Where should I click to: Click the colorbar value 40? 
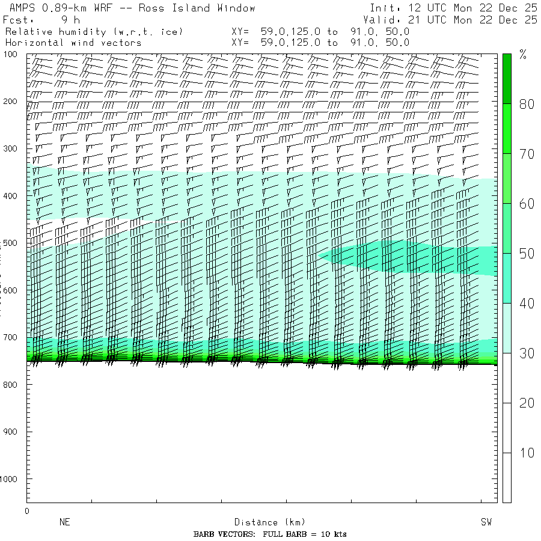527,304
